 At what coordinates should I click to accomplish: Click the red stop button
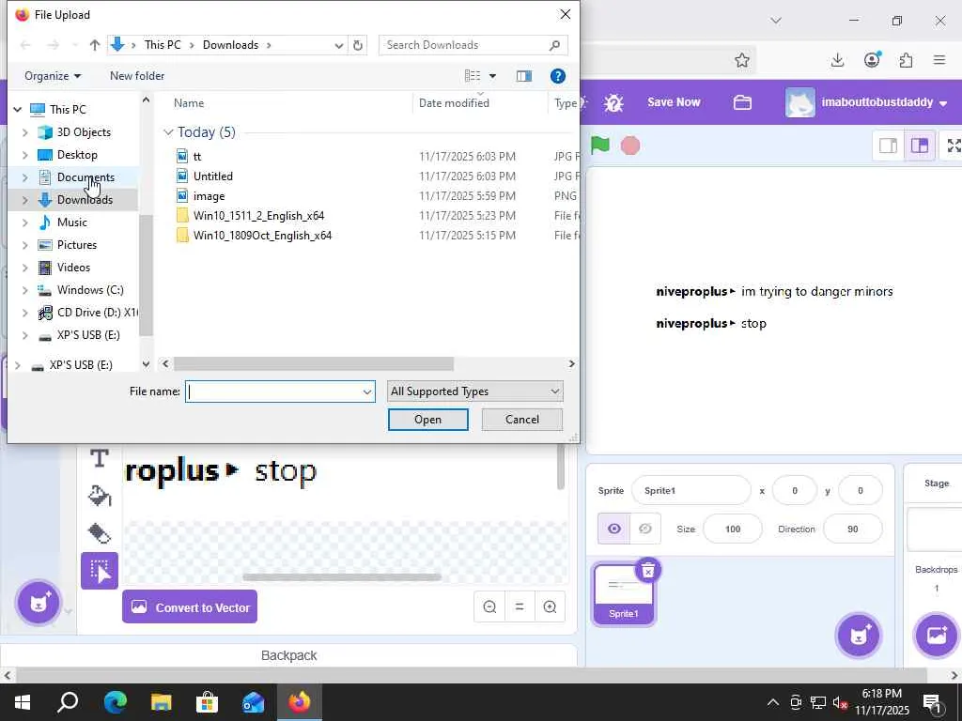point(630,146)
